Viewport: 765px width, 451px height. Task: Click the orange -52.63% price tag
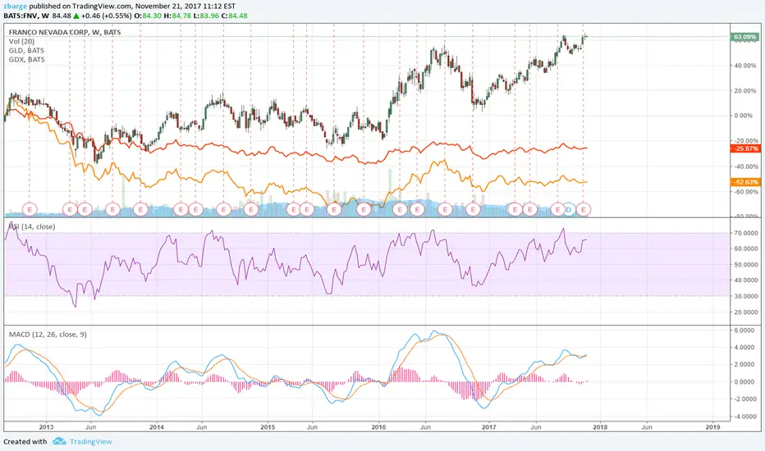click(x=745, y=182)
